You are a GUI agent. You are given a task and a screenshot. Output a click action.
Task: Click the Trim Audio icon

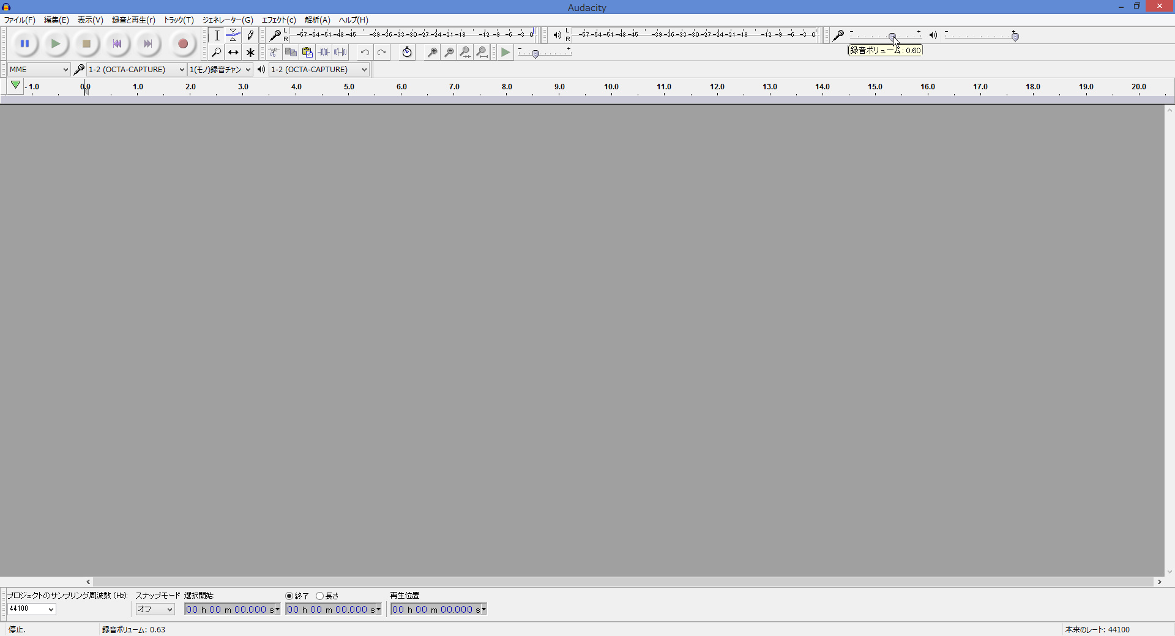324,52
